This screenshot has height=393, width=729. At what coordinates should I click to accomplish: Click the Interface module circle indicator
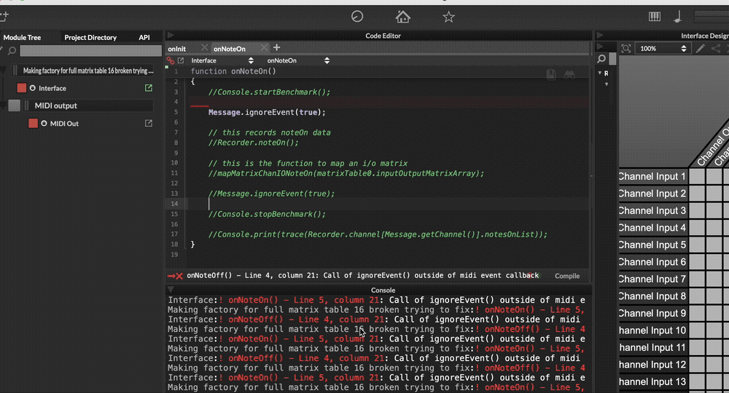pyautogui.click(x=33, y=87)
